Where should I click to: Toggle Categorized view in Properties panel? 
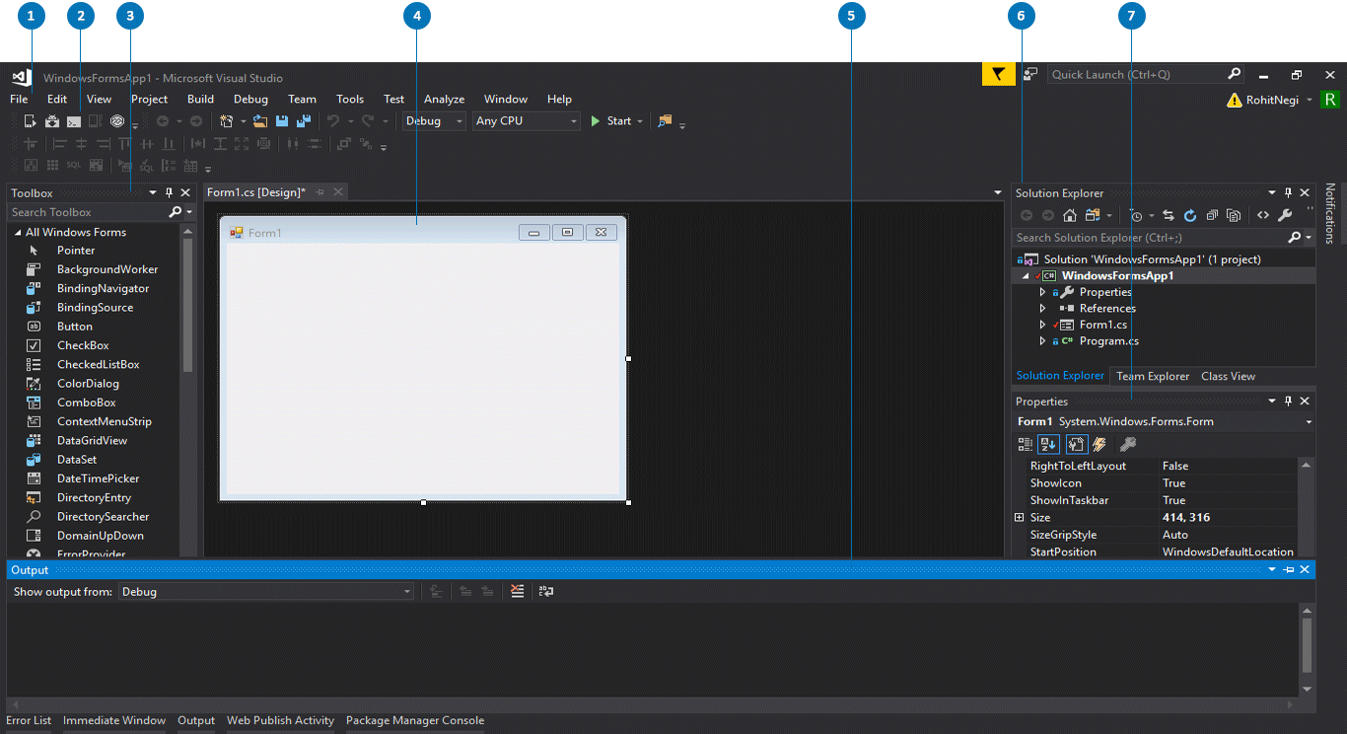pyautogui.click(x=1026, y=445)
